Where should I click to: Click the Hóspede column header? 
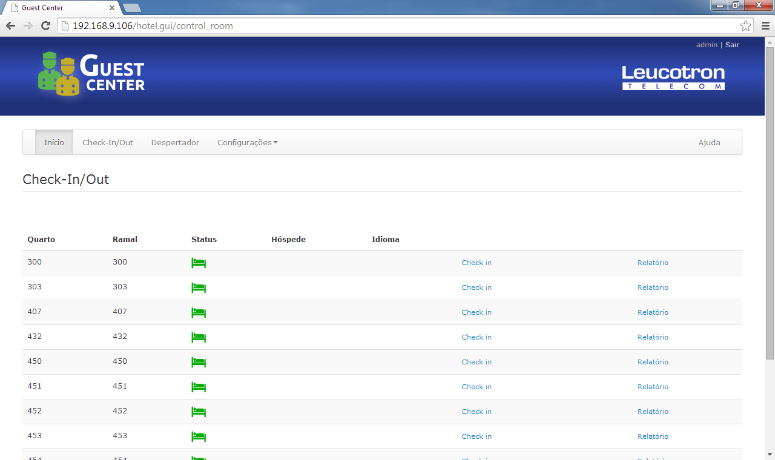(x=288, y=240)
